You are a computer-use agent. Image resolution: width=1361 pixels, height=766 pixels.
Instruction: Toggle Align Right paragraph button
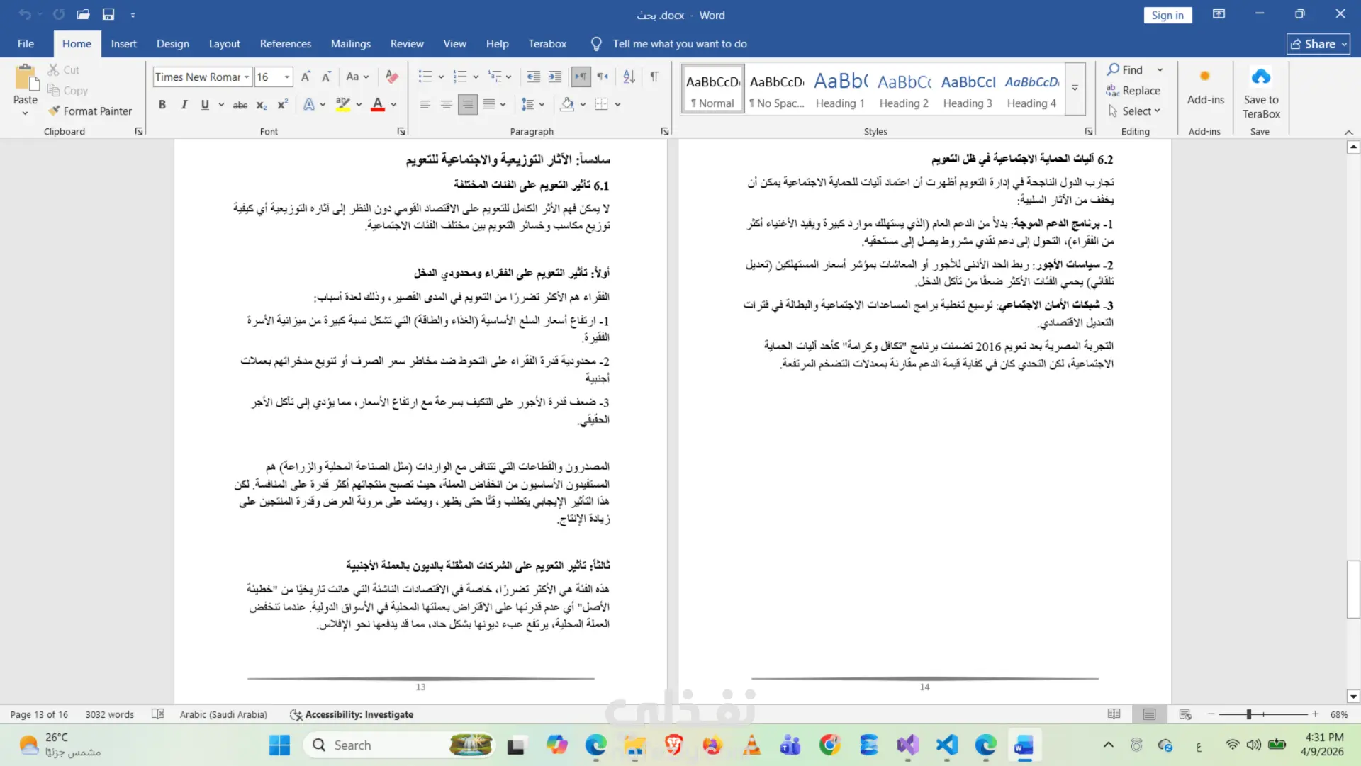coord(468,105)
